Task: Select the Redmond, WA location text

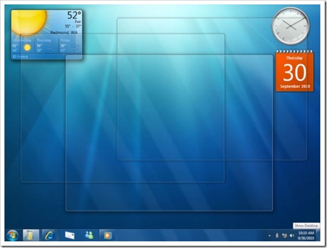Action: [x=64, y=33]
